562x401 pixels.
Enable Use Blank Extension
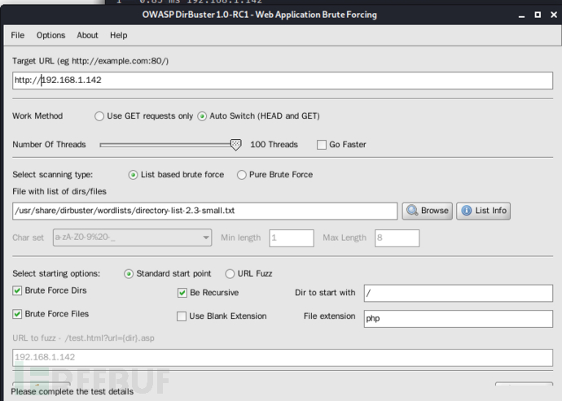coord(182,316)
